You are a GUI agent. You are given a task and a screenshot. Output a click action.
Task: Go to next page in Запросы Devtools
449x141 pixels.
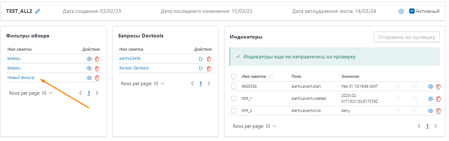[209, 84]
